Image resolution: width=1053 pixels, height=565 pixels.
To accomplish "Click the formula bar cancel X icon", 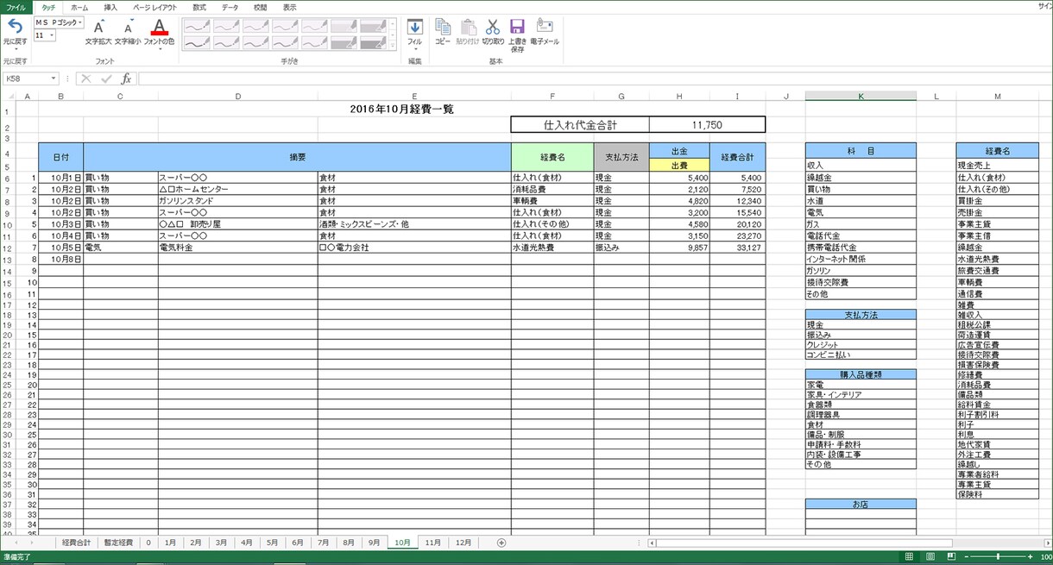I will 86,78.
